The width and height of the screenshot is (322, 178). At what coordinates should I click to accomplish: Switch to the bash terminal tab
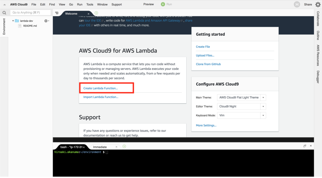pyautogui.click(x=71, y=147)
